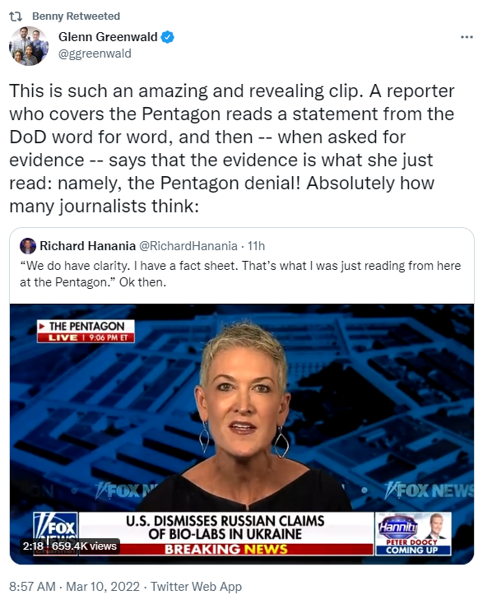
Task: Click the Hannity logo in the video corner
Action: 398,527
